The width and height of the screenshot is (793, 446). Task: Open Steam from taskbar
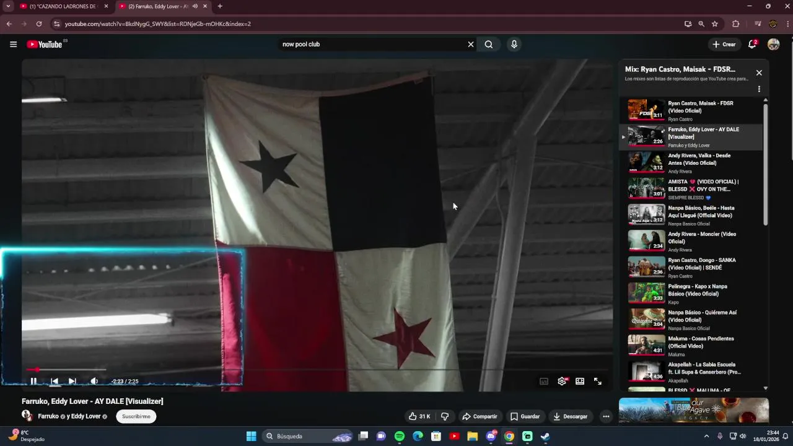(545, 436)
